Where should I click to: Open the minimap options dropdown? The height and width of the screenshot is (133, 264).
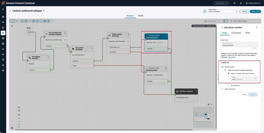(x=211, y=104)
